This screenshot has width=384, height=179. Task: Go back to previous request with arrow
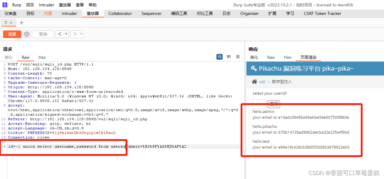click(60, 34)
